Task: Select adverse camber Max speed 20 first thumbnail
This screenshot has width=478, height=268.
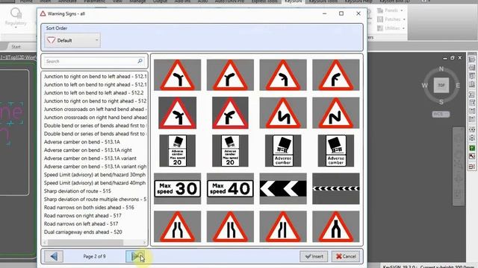Action: coord(177,150)
